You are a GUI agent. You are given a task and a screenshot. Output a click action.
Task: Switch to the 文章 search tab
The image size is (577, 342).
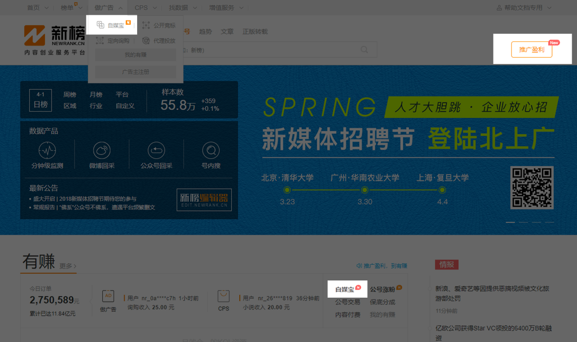click(x=227, y=31)
